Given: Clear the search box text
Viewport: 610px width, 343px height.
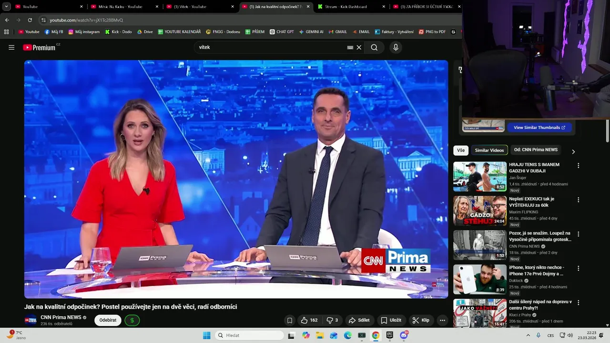Looking at the screenshot, I should [359, 47].
